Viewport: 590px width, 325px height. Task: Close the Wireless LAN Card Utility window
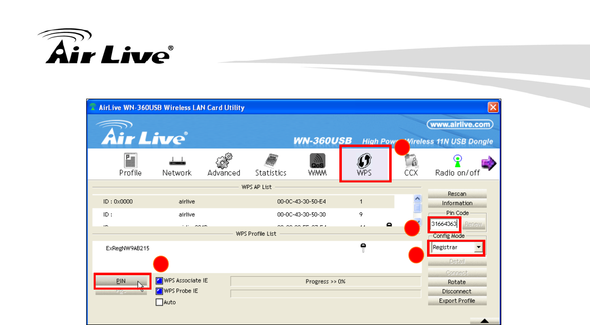click(493, 107)
